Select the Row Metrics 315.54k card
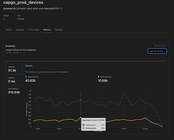The height and width of the screenshot is (140, 174). (x=14, y=91)
